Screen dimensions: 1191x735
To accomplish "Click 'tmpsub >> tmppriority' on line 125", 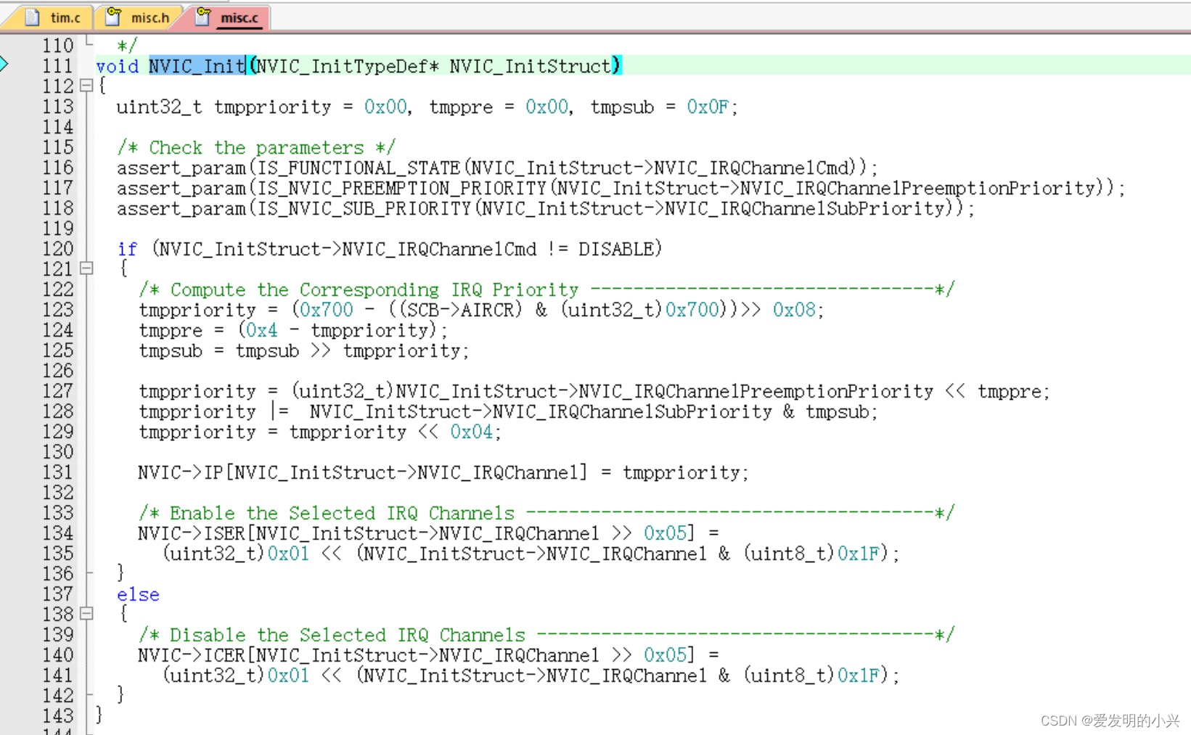I will [x=348, y=350].
